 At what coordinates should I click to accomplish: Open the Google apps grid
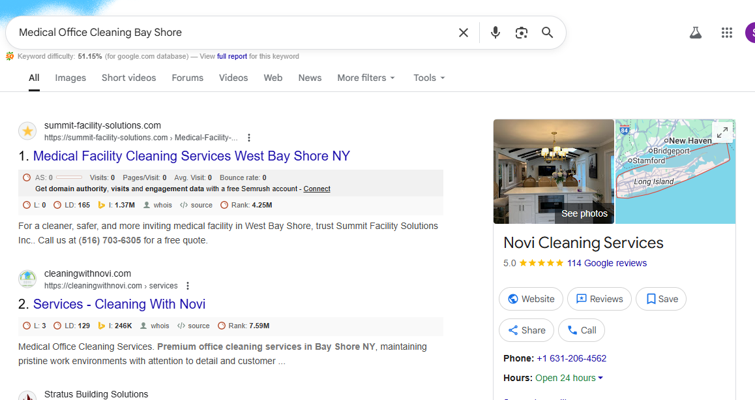pyautogui.click(x=727, y=33)
